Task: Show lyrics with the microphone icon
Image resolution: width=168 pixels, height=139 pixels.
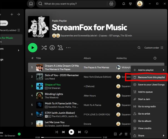Action: [121, 134]
